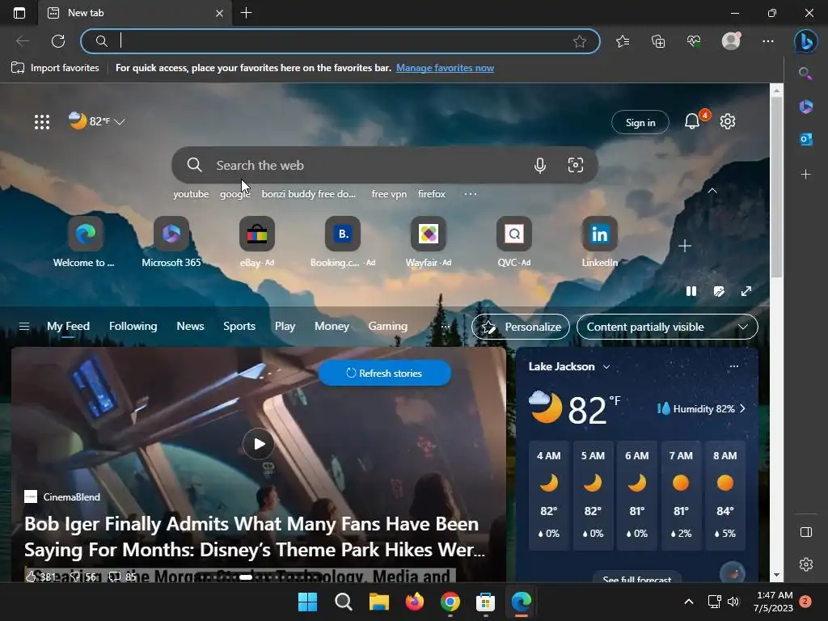Open Outlook in the sidebar
The image size is (828, 621).
pyautogui.click(x=806, y=139)
